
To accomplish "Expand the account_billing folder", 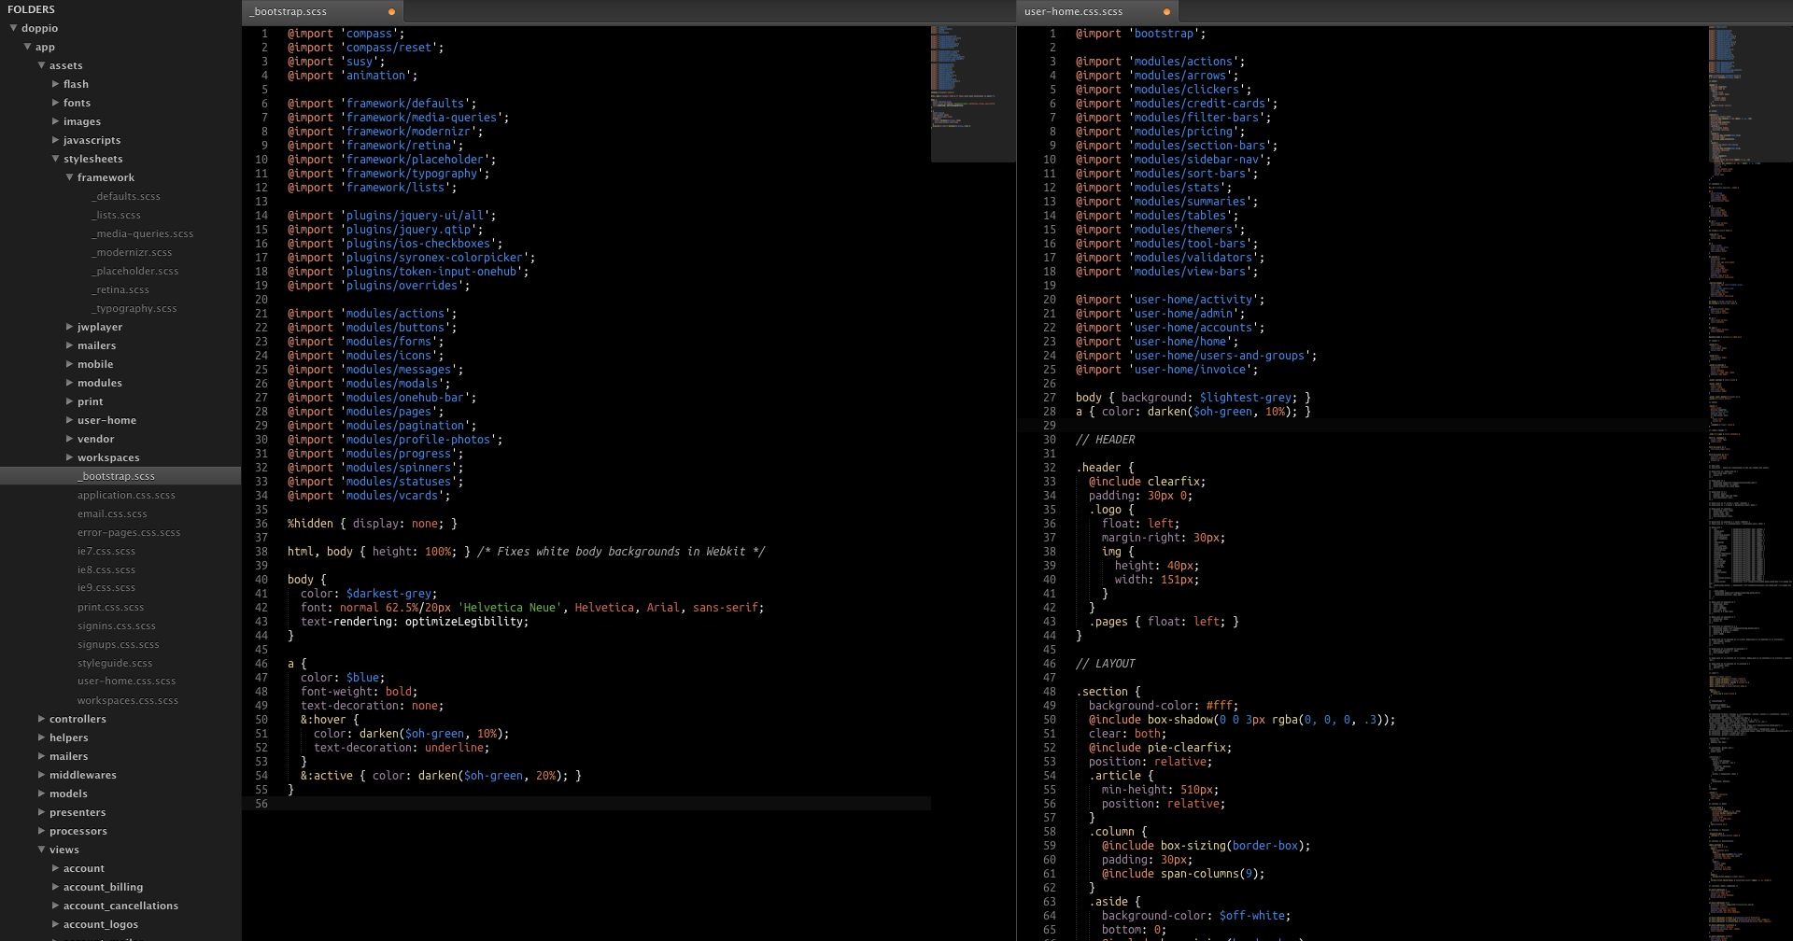I will pos(56,887).
